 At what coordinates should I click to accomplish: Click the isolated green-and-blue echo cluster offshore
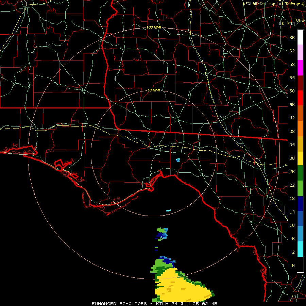point(162,234)
